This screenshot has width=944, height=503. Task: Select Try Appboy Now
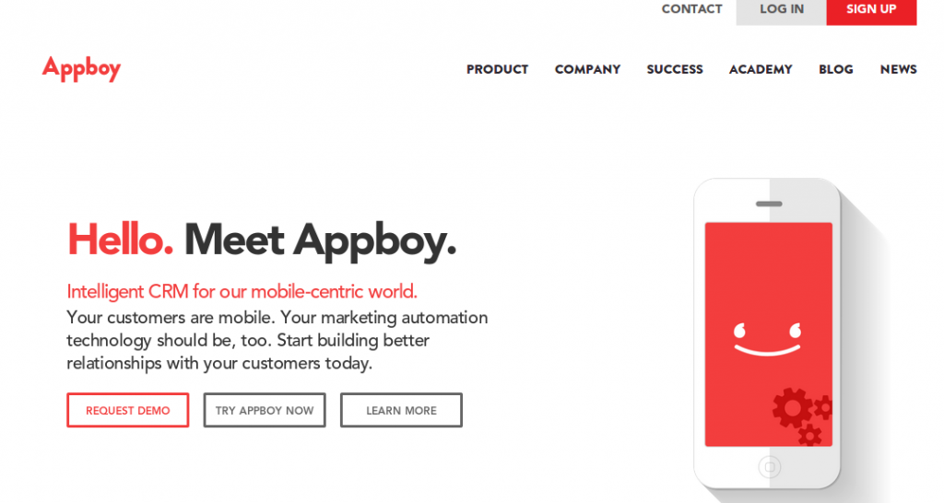(x=265, y=411)
